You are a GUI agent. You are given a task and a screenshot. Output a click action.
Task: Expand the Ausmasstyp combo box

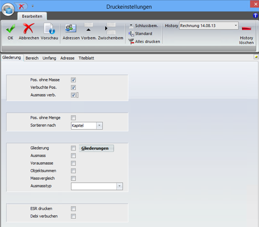tap(97, 186)
